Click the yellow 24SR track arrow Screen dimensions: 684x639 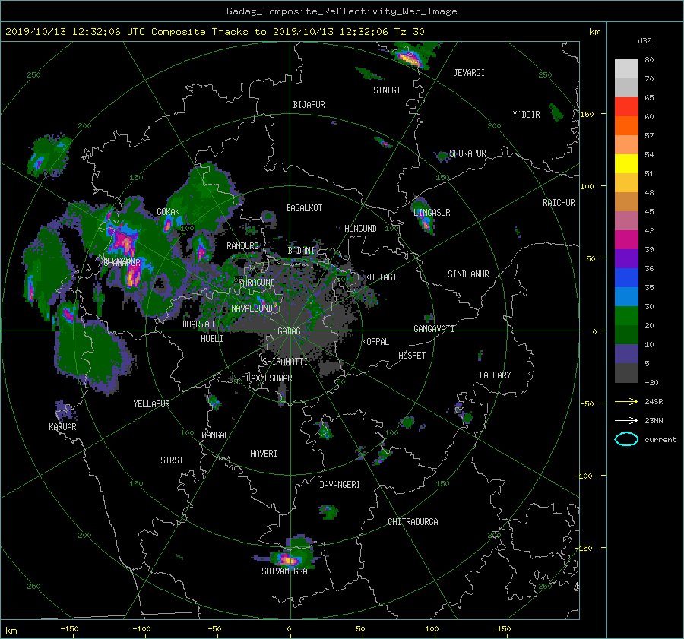click(626, 401)
